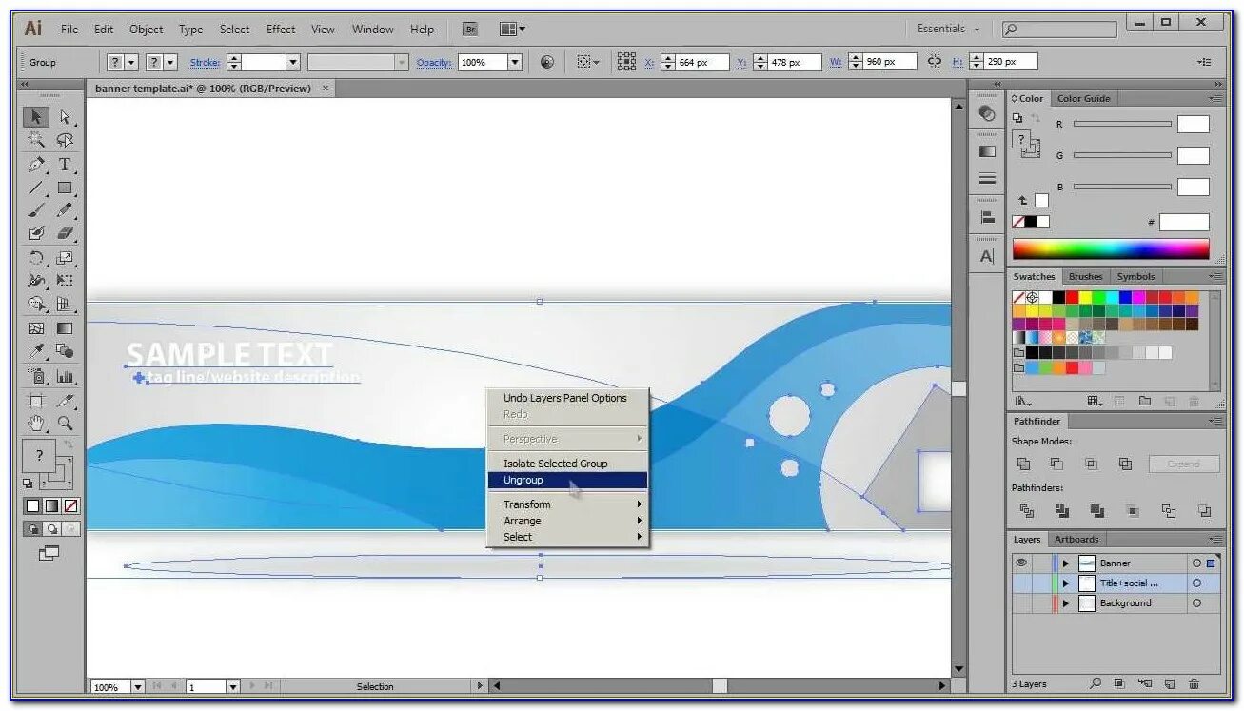This screenshot has height=711, width=1244.
Task: Click the Stroke link in control bar
Action: tap(205, 62)
